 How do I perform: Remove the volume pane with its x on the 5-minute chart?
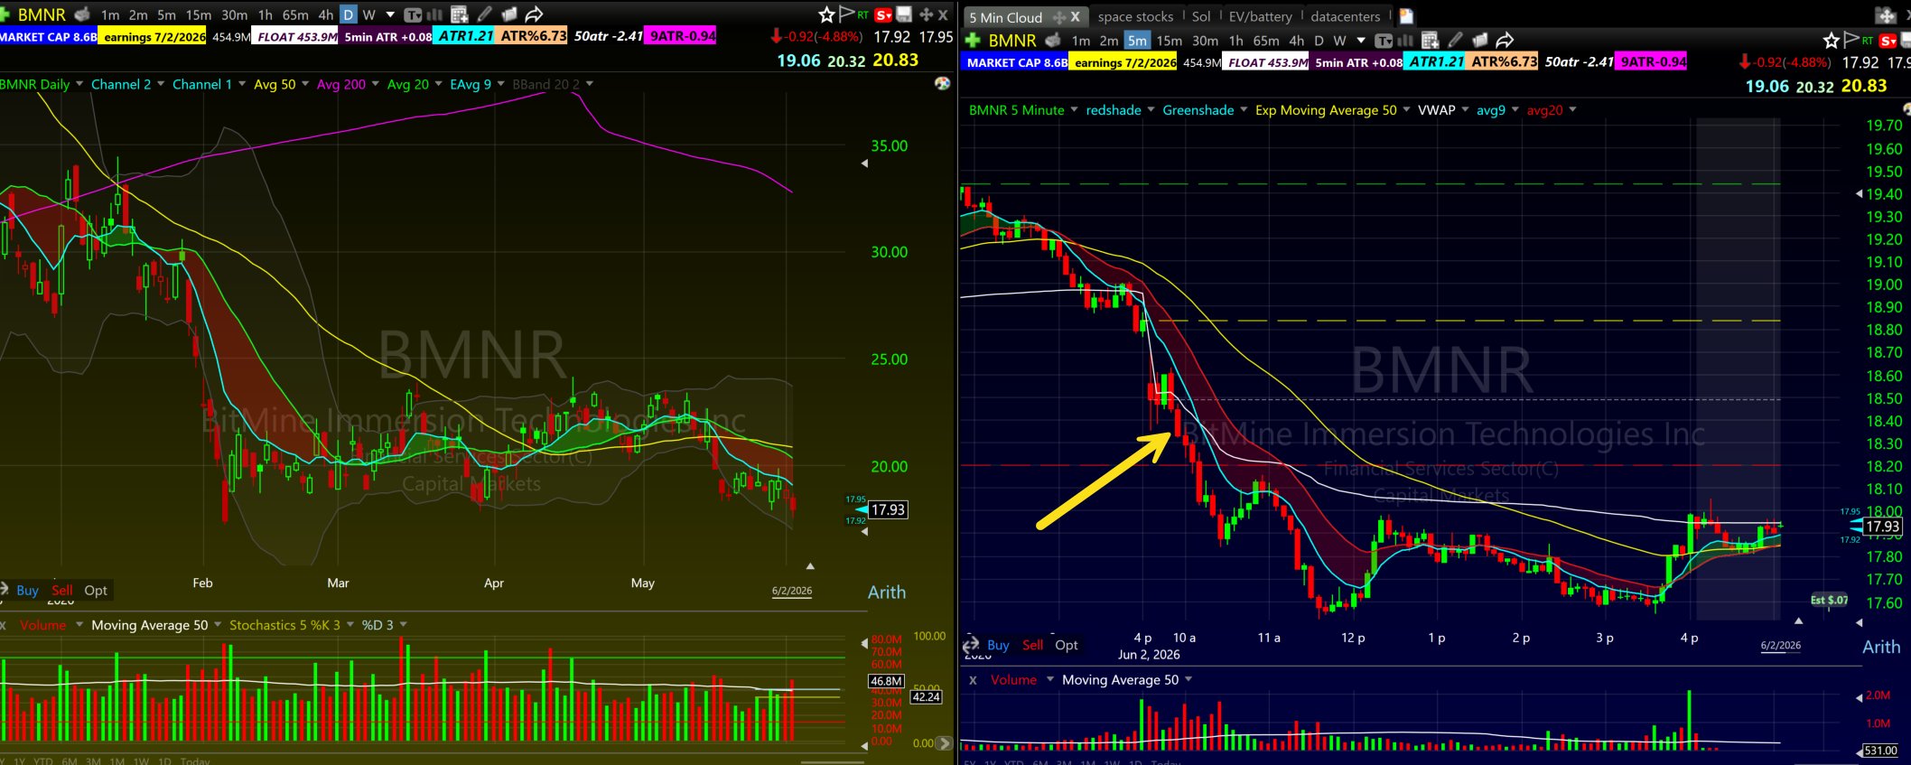[972, 680]
